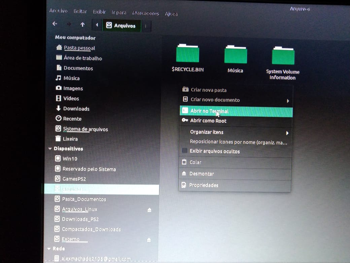The width and height of the screenshot is (350, 263).
Task: Select the GamesPS2 device
Action: point(70,179)
